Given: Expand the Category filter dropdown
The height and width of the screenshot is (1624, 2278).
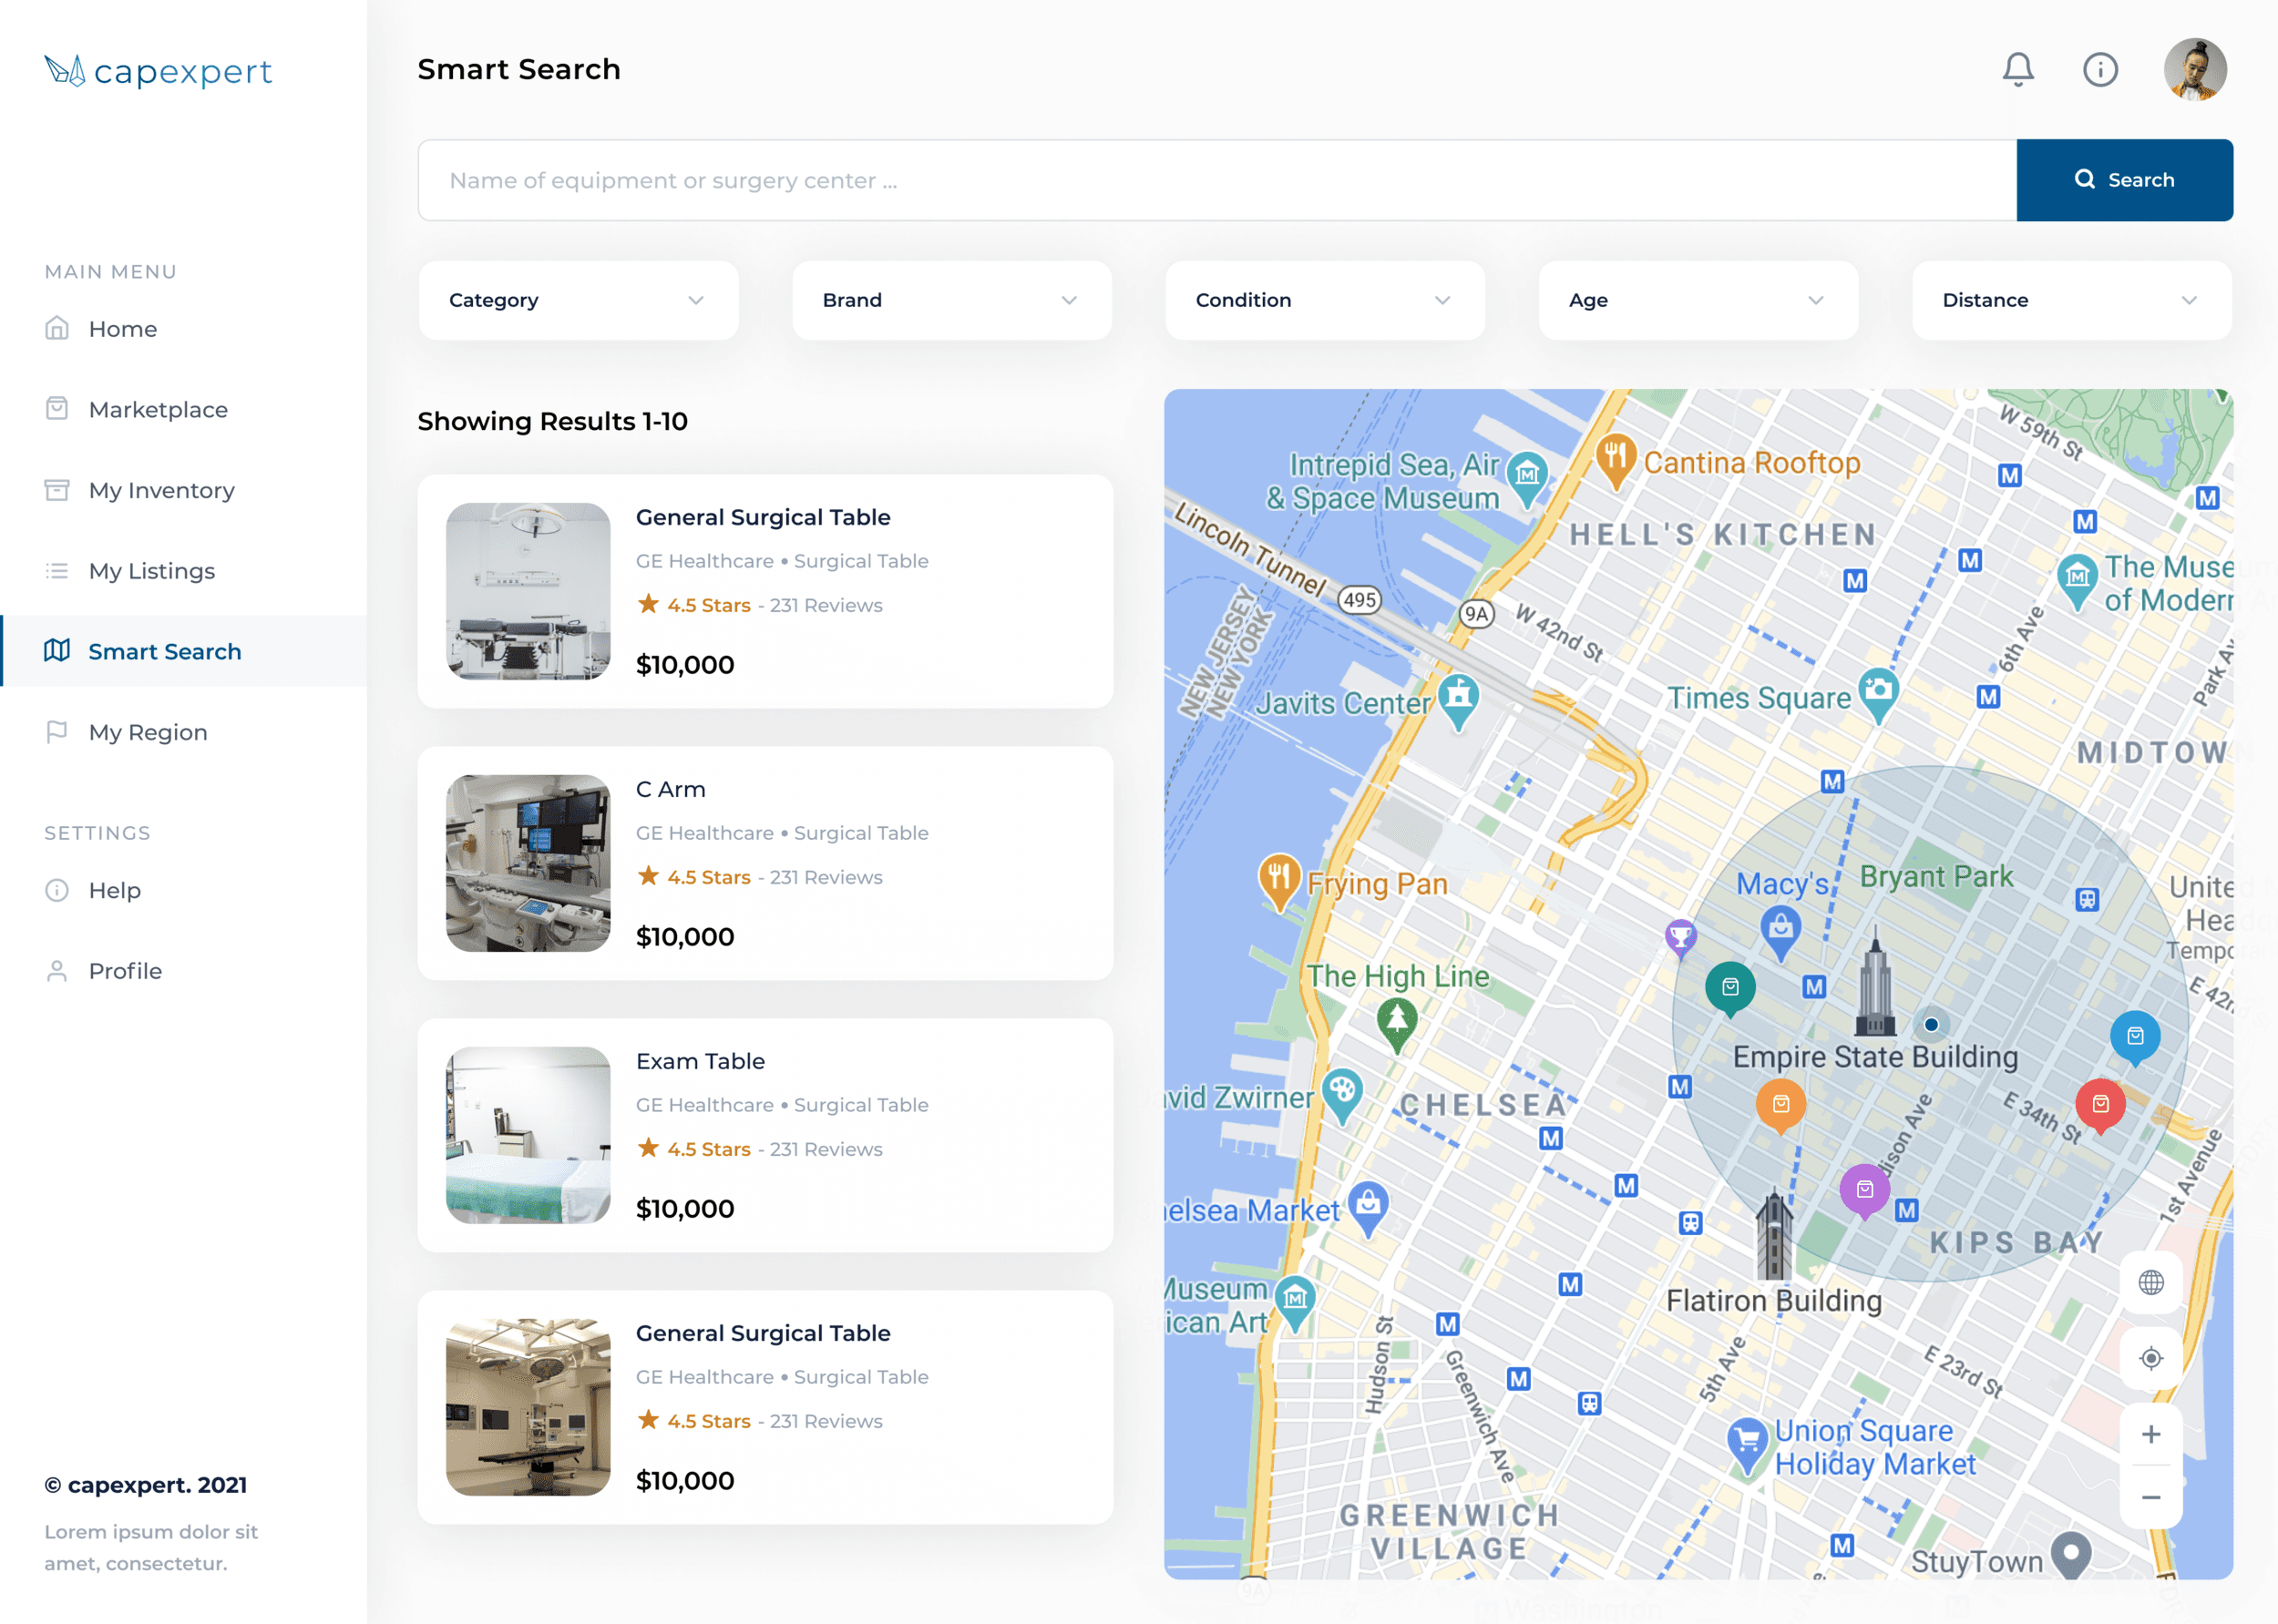Looking at the screenshot, I should 579,300.
